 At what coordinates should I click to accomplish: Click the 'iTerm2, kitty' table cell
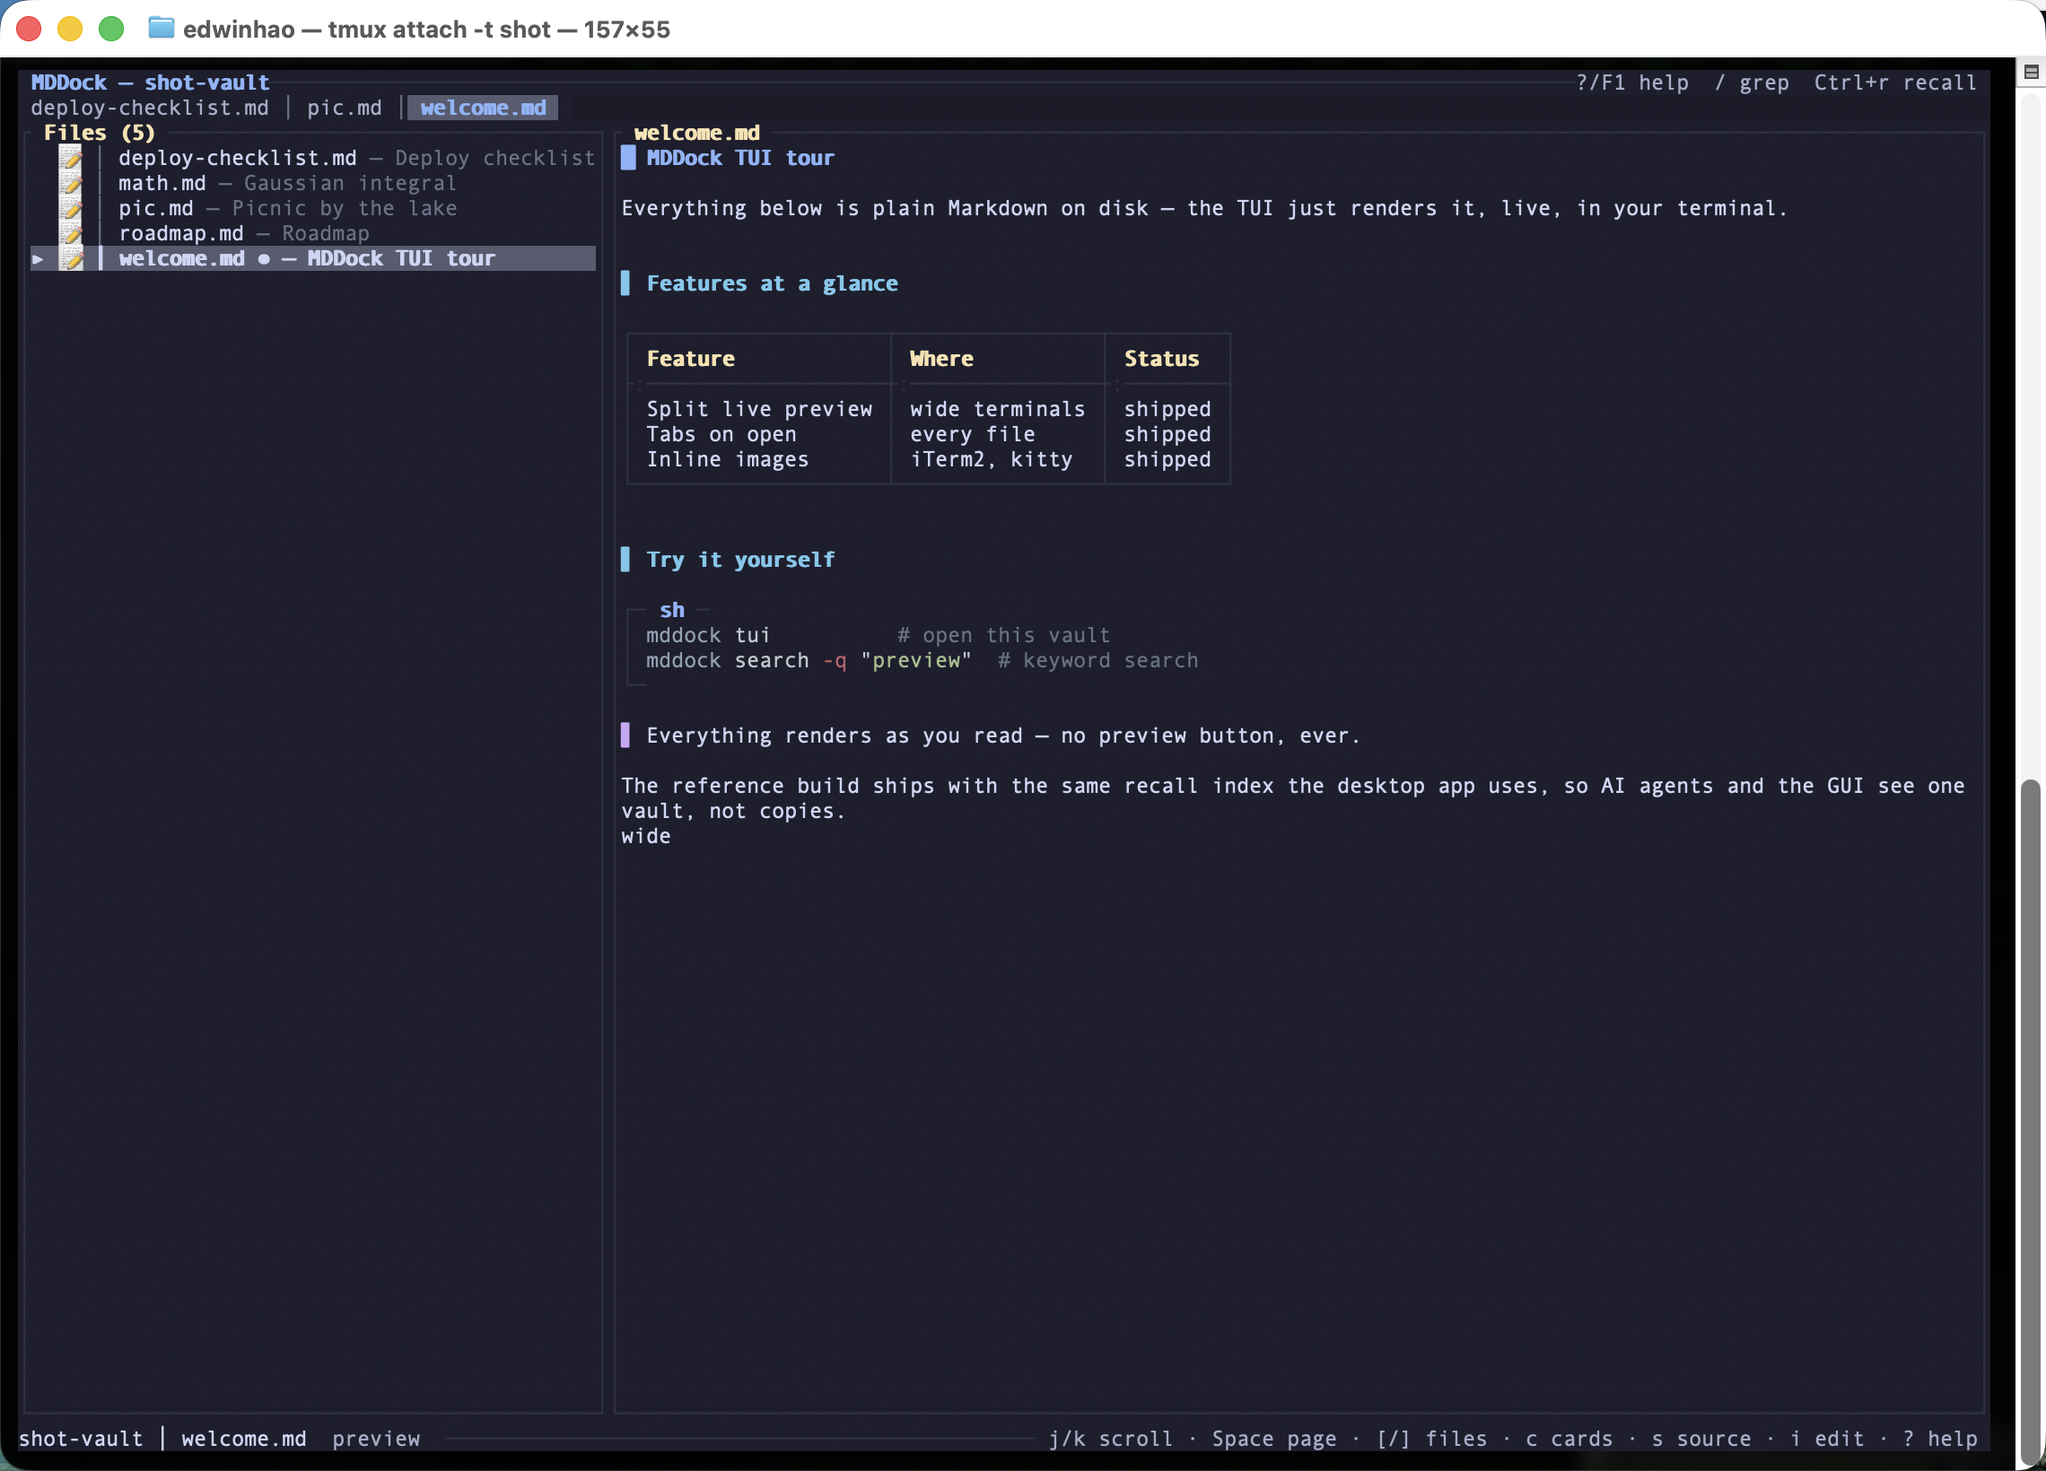[991, 460]
